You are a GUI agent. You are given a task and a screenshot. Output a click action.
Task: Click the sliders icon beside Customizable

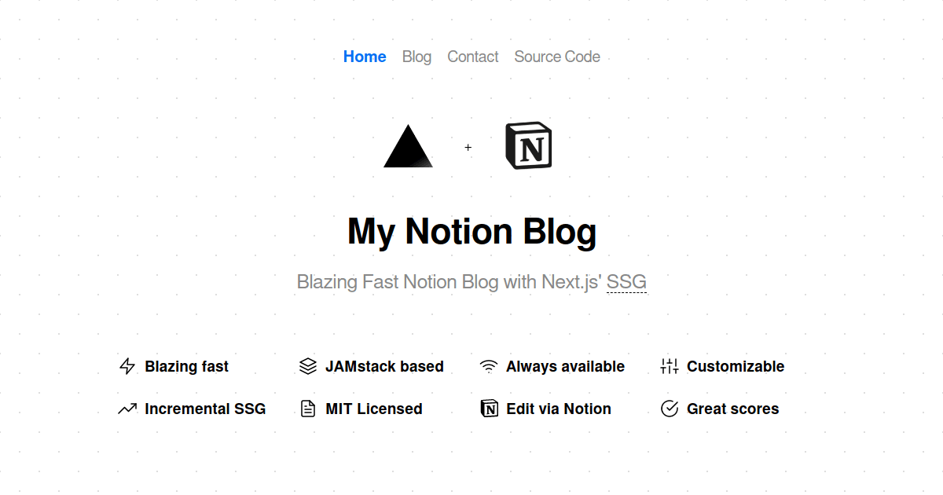coord(670,366)
